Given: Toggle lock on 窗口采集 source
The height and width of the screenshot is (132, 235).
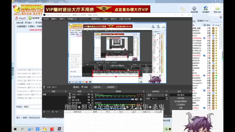Looking at the screenshot, I should pos(92,100).
